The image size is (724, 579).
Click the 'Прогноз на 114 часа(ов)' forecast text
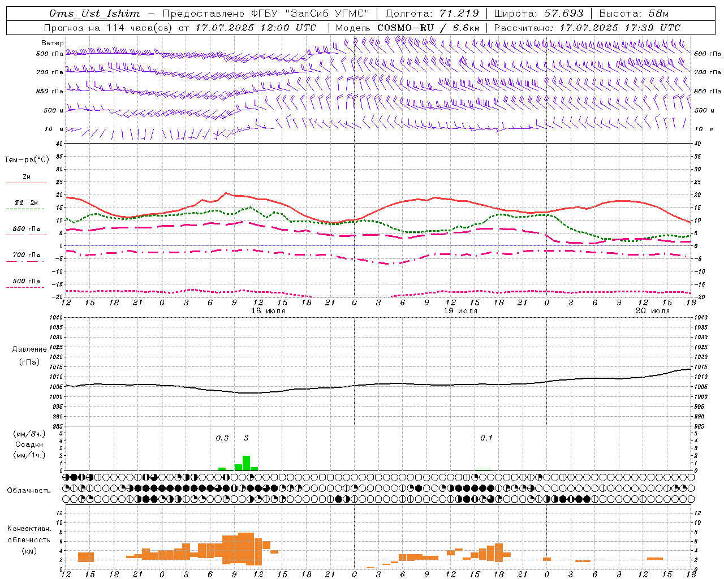[x=109, y=28]
